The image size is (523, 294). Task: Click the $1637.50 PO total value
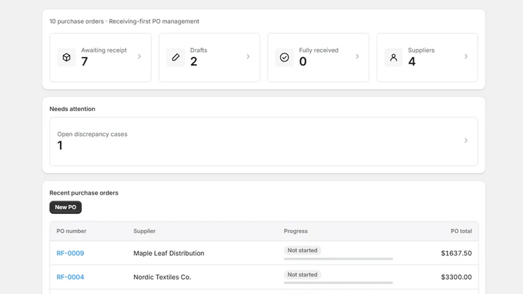[456, 253]
